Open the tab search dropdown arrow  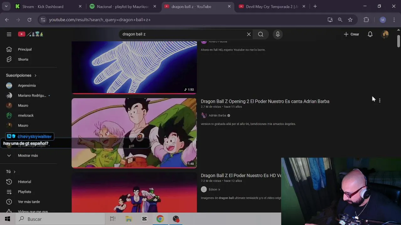click(x=6, y=6)
